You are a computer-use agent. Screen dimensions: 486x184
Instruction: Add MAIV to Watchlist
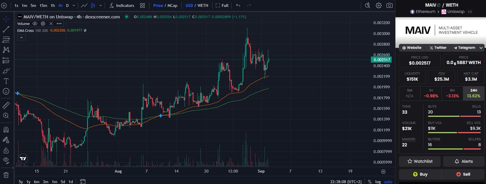[x=420, y=161]
